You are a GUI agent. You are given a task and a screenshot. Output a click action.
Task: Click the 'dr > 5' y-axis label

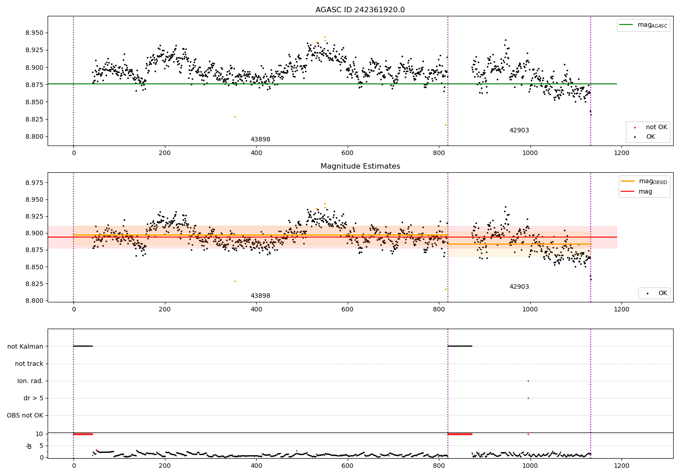(x=34, y=398)
